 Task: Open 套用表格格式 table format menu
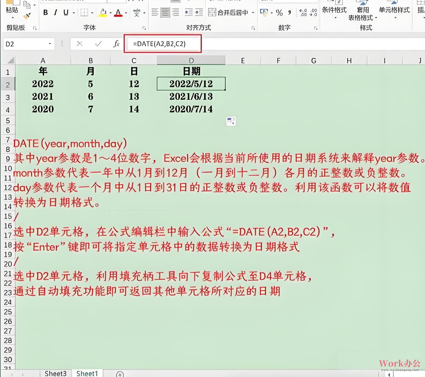[363, 11]
